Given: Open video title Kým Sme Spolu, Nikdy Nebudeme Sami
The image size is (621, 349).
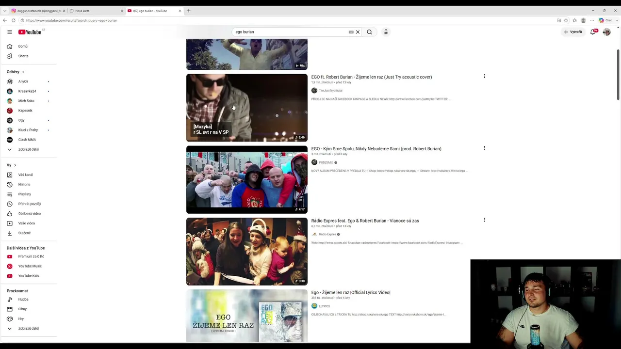Looking at the screenshot, I should (x=376, y=149).
